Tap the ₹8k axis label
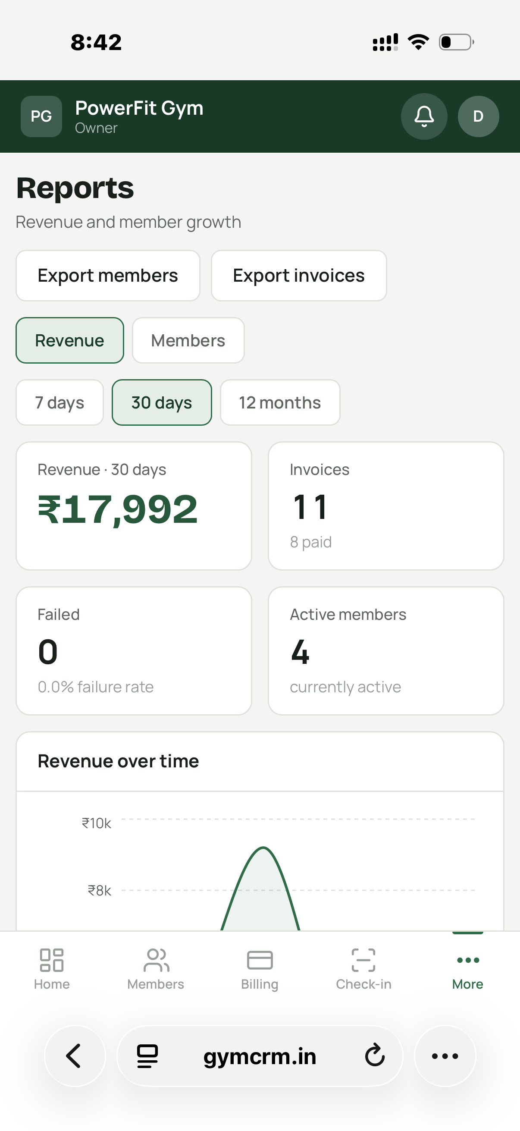 (100, 890)
